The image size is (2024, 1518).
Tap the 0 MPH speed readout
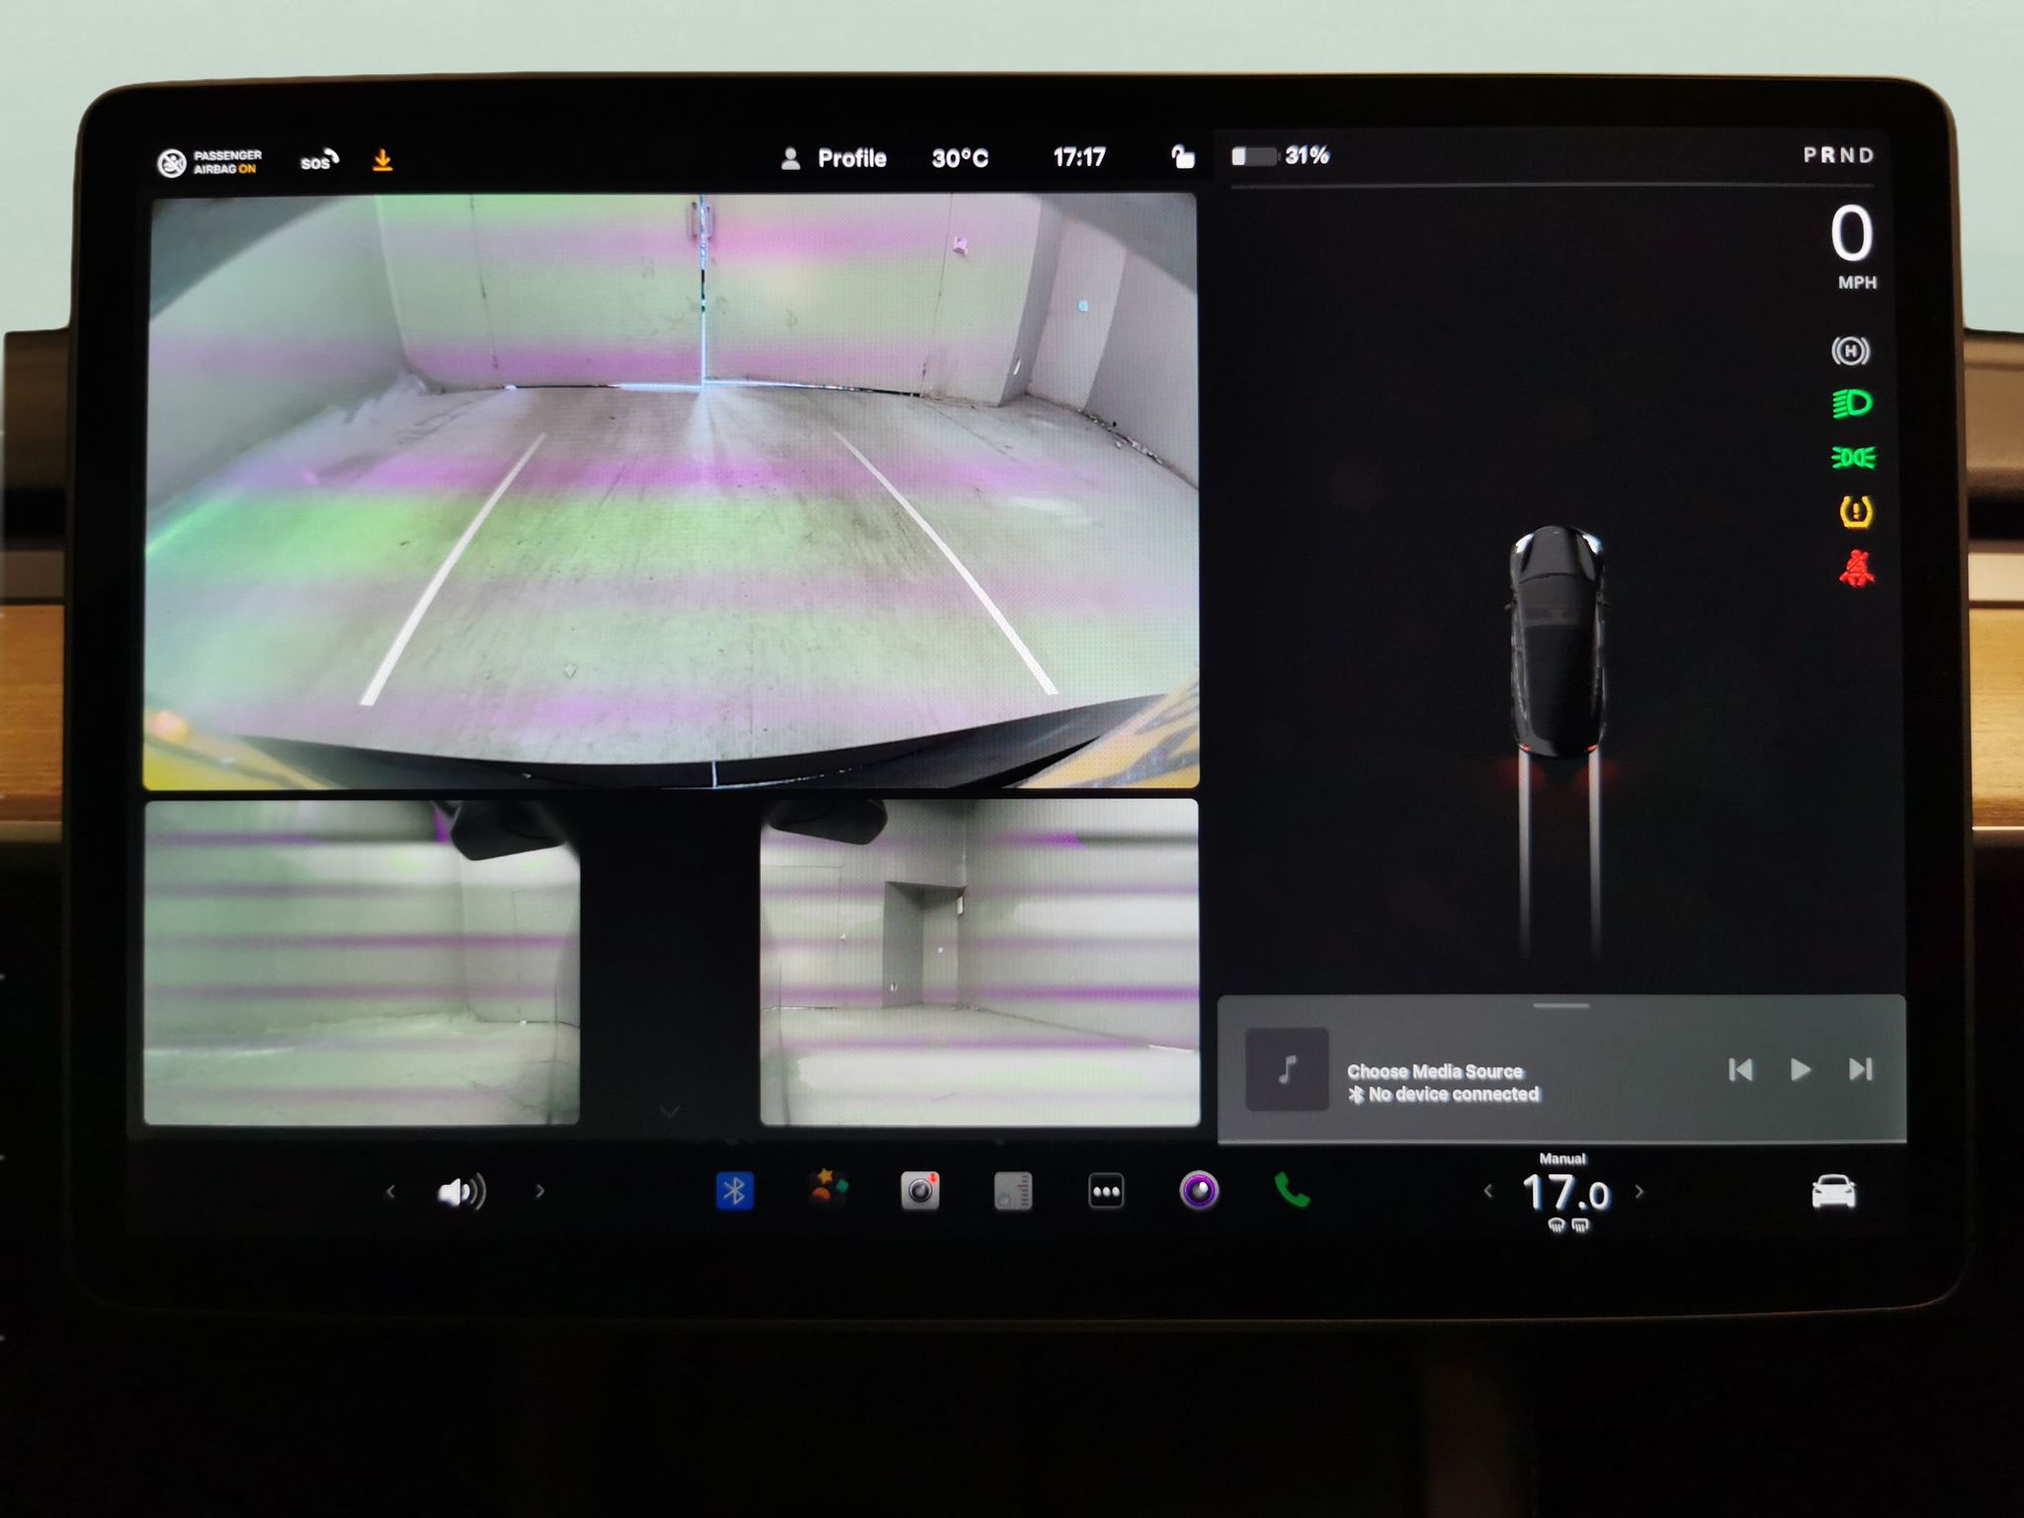point(1852,246)
